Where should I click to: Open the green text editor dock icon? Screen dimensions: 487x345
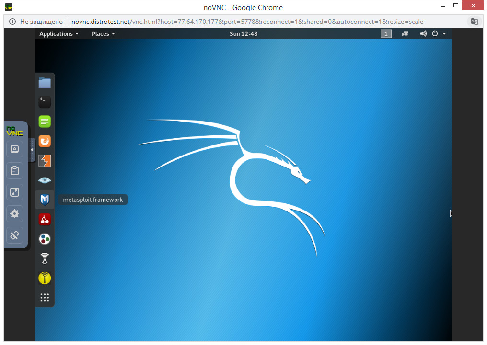(x=45, y=122)
